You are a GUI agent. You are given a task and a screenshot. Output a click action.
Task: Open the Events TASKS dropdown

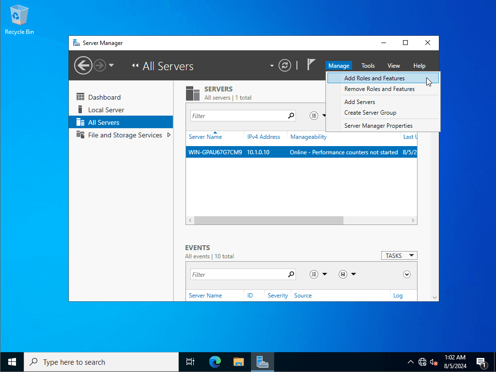pyautogui.click(x=399, y=255)
